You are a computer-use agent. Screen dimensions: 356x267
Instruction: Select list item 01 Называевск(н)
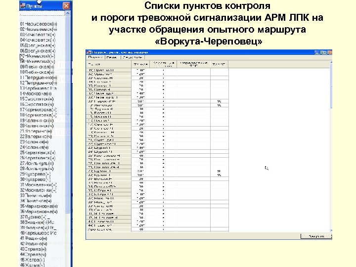pyautogui.click(x=39, y=24)
